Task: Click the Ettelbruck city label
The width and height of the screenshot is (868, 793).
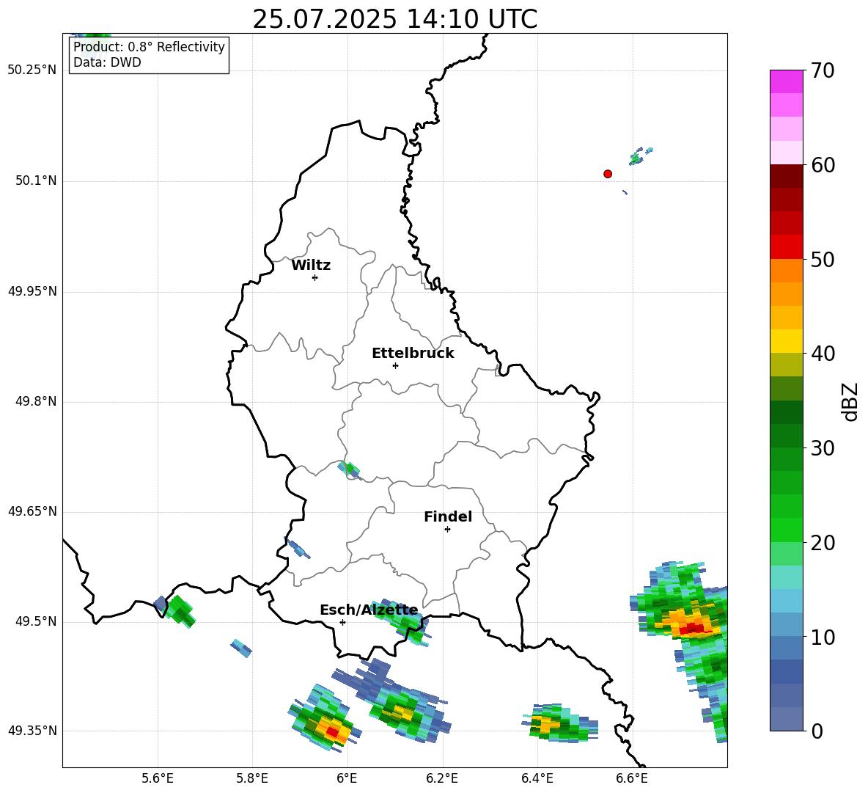Action: click(x=413, y=354)
